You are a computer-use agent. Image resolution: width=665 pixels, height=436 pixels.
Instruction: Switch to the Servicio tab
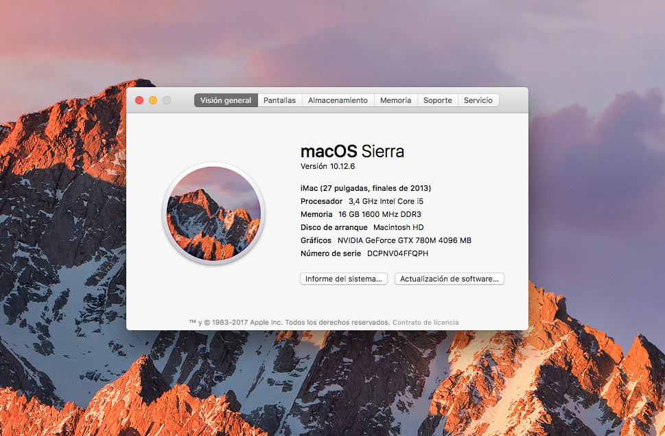click(478, 100)
